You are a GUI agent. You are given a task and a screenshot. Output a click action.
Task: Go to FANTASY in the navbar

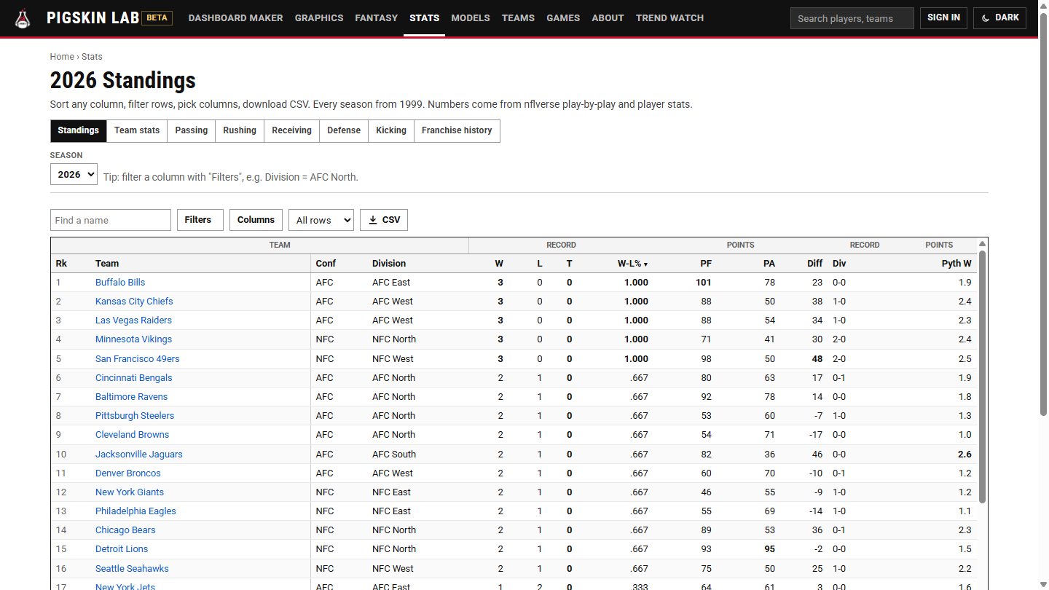pos(377,18)
